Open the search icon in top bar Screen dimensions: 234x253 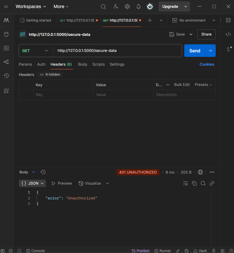point(103,7)
